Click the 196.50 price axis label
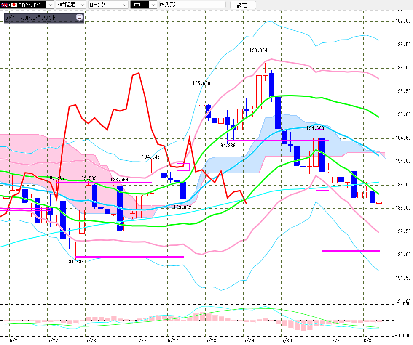Viewport: 413px width, 345px height. pyautogui.click(x=403, y=45)
